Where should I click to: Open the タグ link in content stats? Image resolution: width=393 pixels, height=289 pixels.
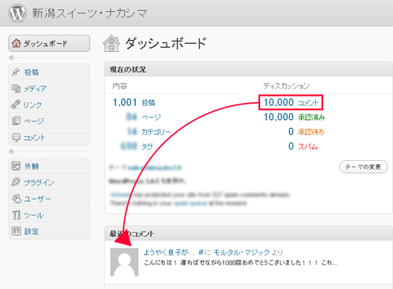(x=147, y=147)
